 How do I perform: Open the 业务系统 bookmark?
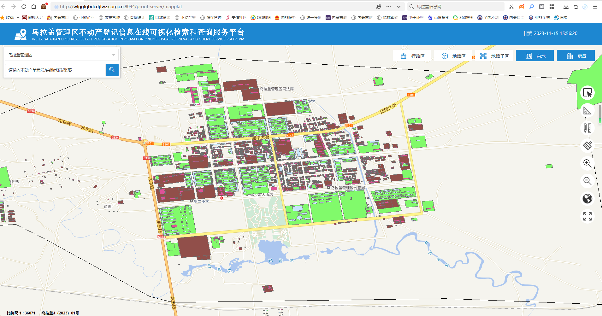539,18
